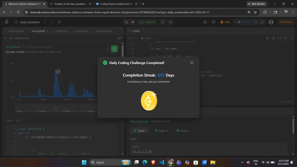Click the Ask Gemini button

(x=256, y=4)
